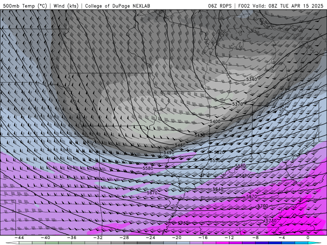Screen dimensions: 327x245
Task: Click the "College of DuPage NEXLAB" credit text
Action: (117, 6)
